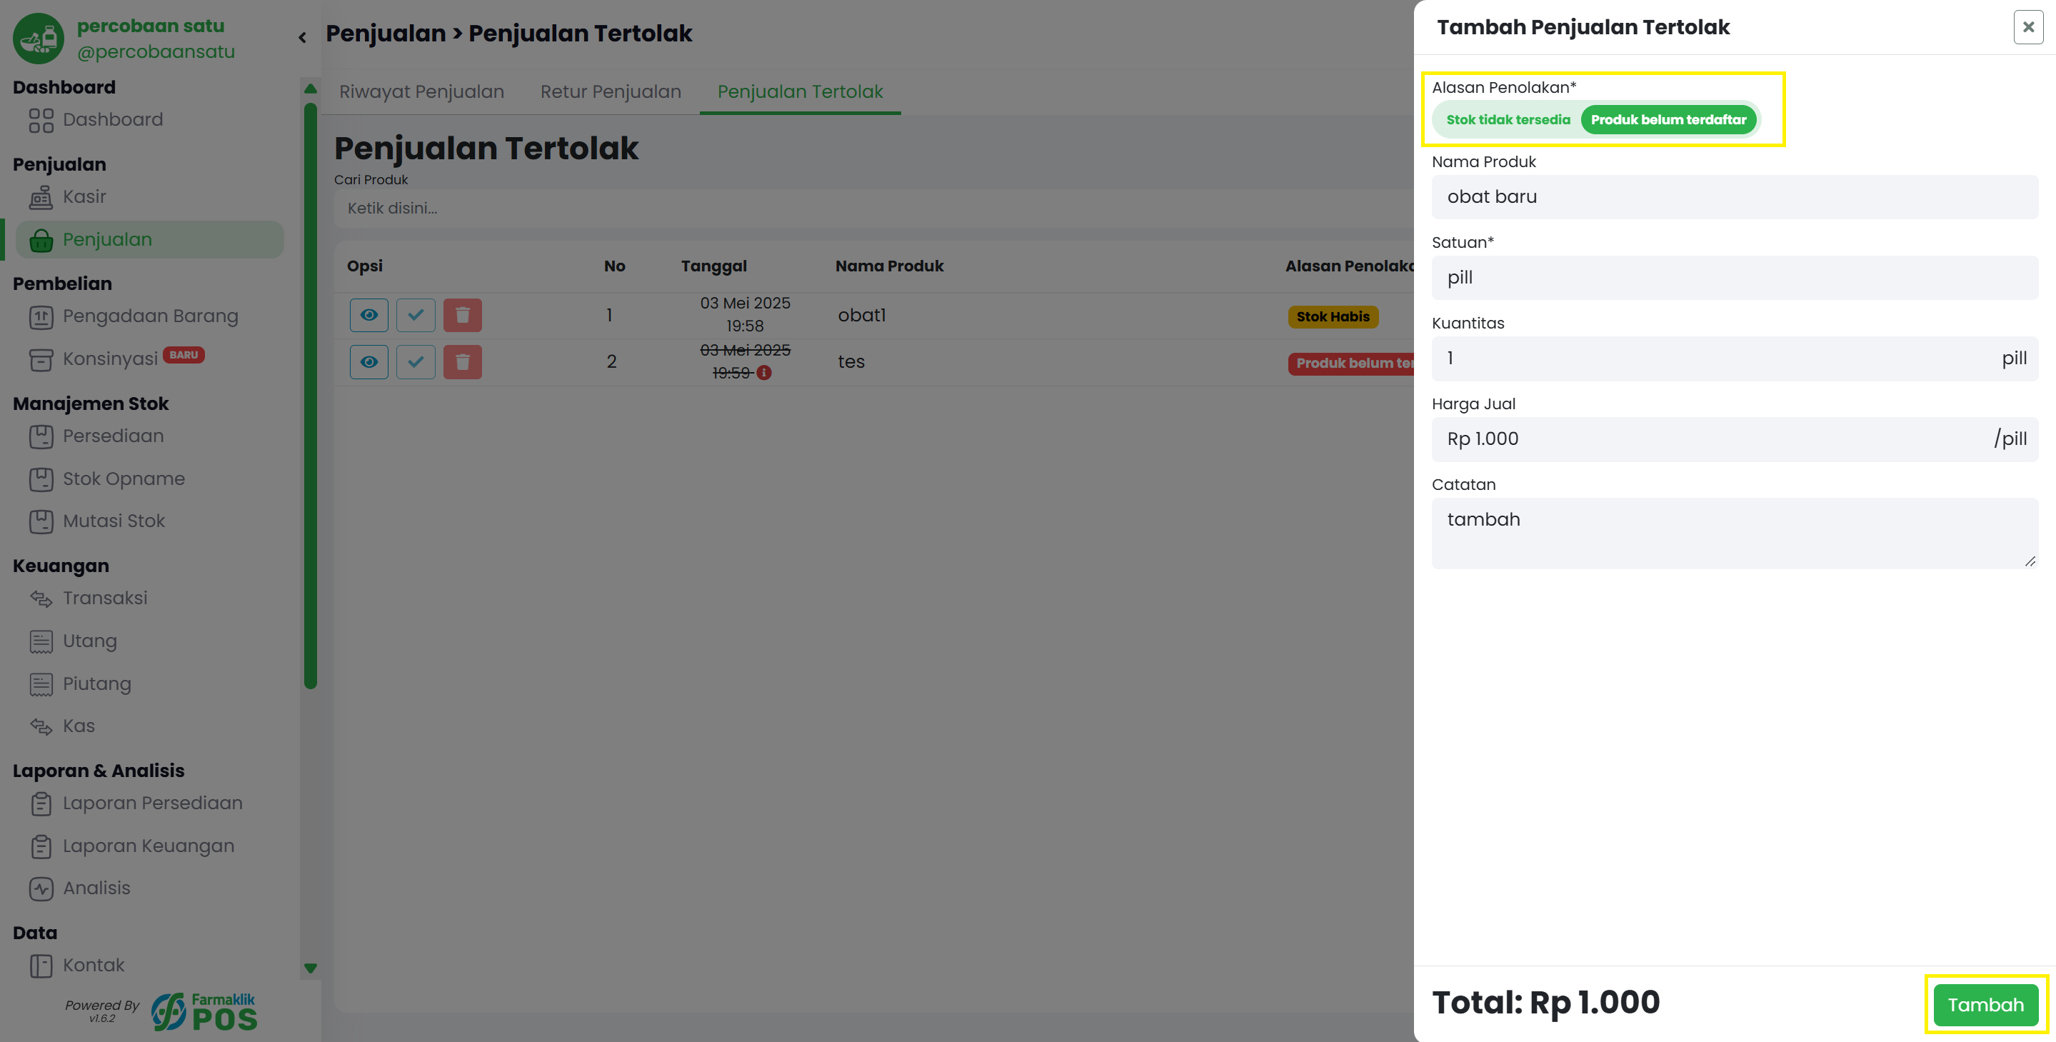Click the Nama Produk column header
Screen dimensions: 2056x1042
pyautogui.click(x=889, y=266)
